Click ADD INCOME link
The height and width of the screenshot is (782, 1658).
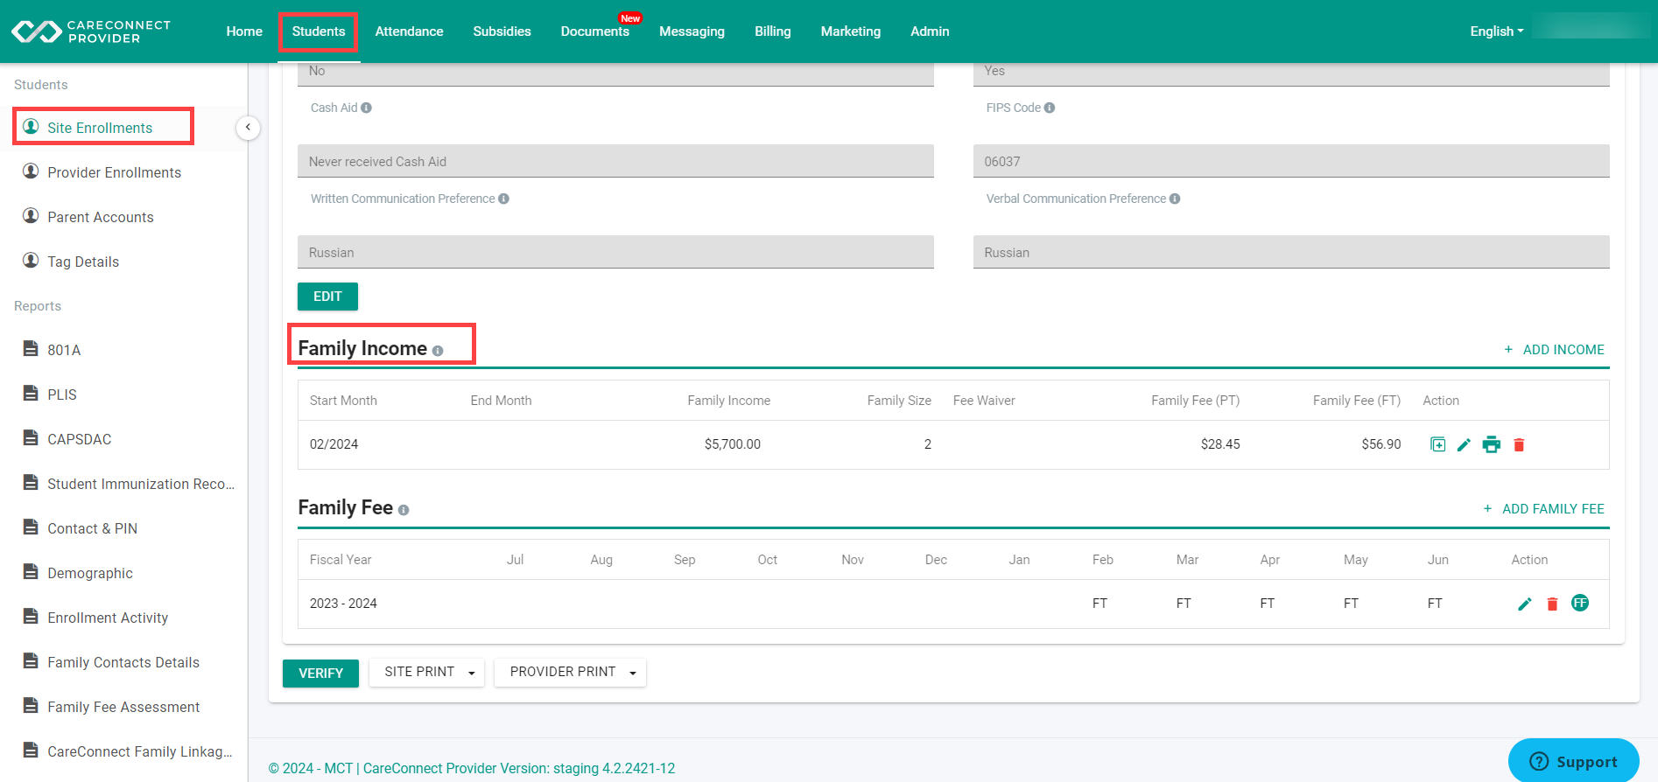point(1554,350)
